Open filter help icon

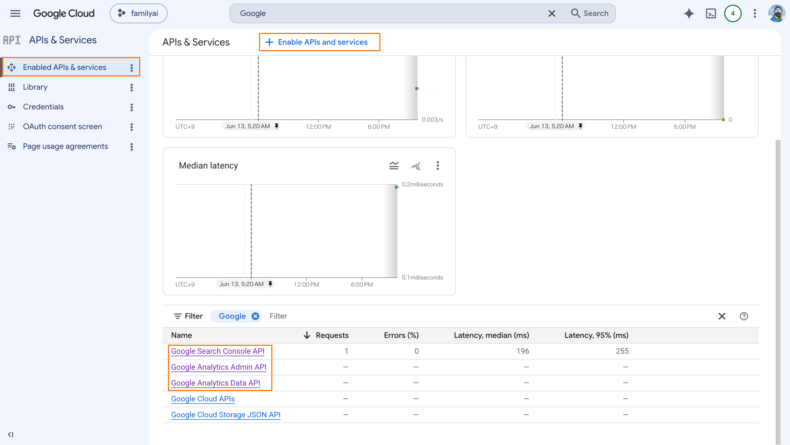click(x=744, y=316)
